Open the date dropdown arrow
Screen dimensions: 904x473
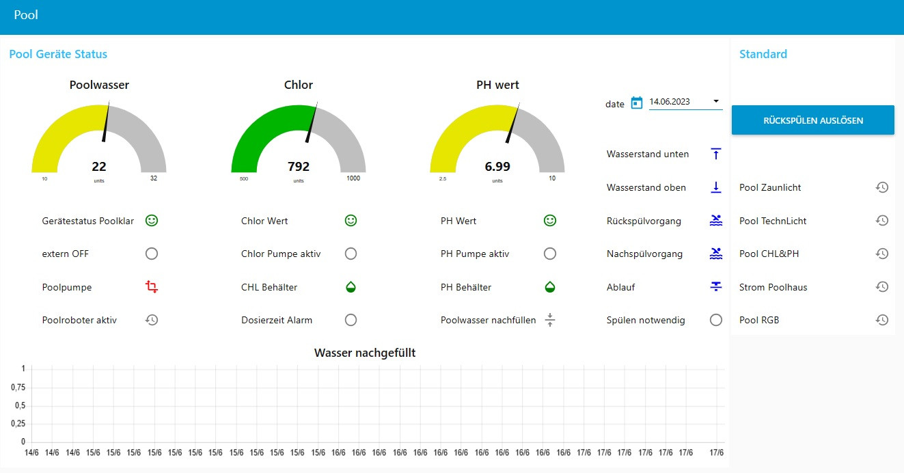715,101
